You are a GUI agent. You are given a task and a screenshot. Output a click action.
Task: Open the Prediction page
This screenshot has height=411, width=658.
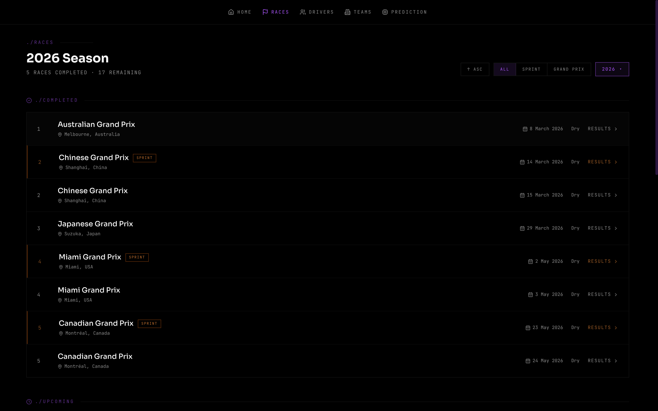click(x=405, y=12)
